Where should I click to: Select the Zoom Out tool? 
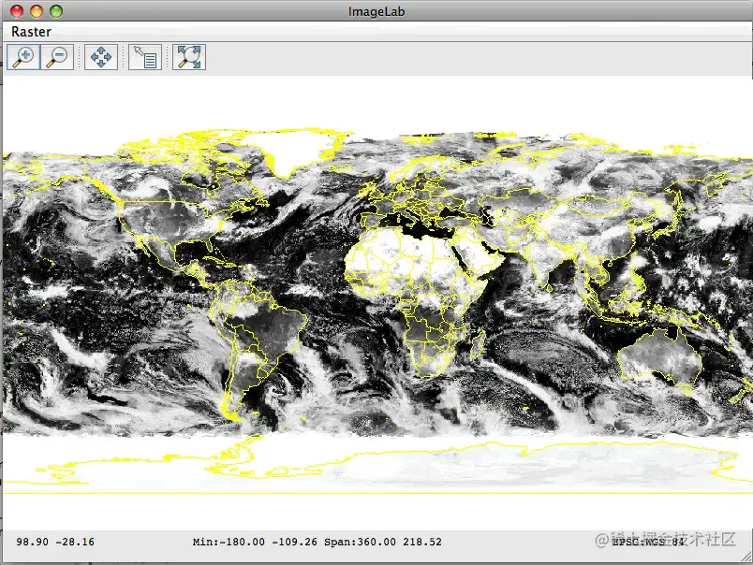(x=57, y=57)
